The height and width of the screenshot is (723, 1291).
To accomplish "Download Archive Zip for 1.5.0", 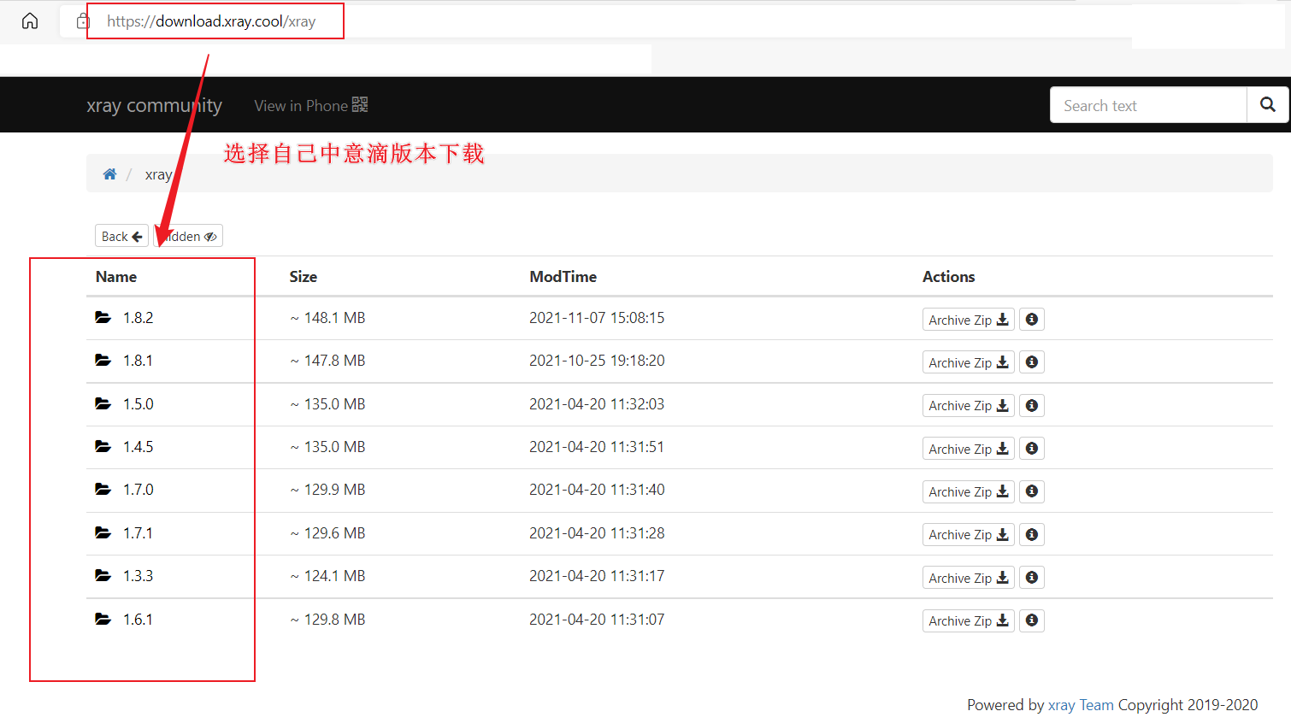I will click(968, 405).
